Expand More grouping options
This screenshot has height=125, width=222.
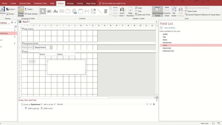pos(60,104)
